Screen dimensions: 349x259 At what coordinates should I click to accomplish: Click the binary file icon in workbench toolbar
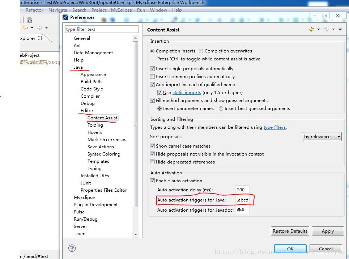[30, 20]
